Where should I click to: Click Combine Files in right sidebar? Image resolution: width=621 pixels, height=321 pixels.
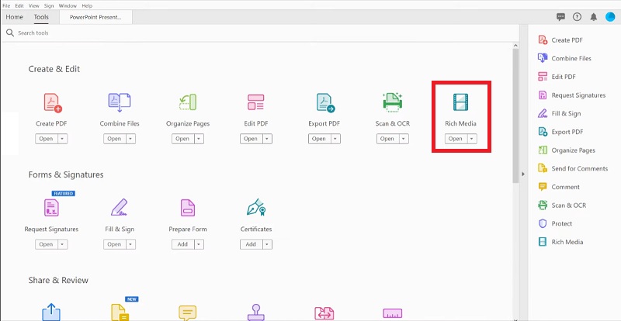(564, 58)
